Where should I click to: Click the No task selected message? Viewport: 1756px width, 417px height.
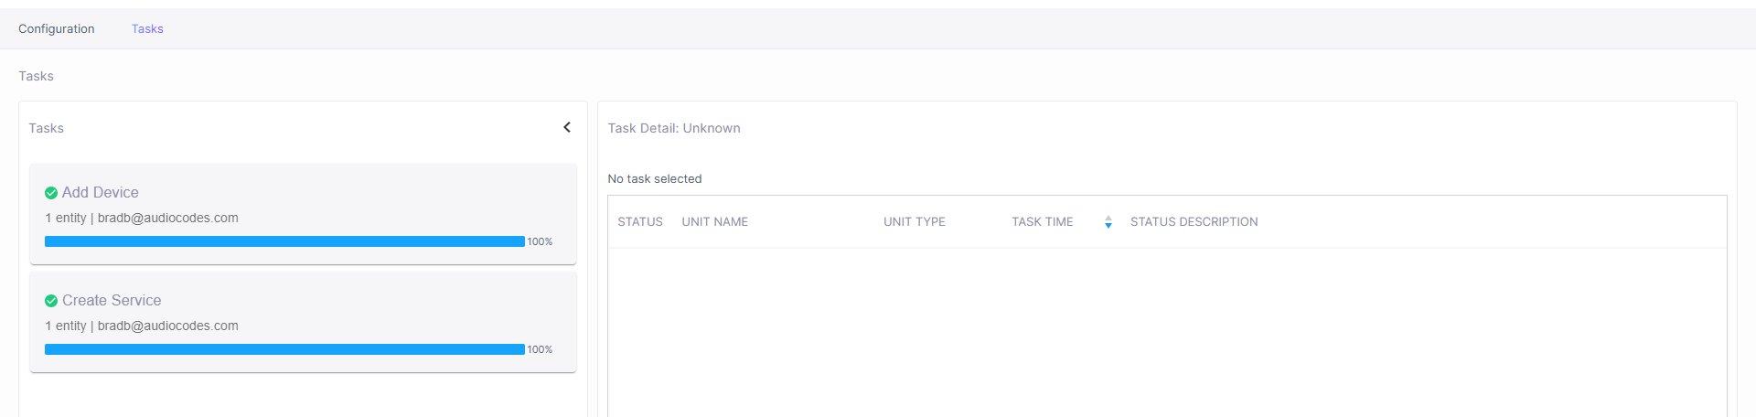click(x=655, y=179)
